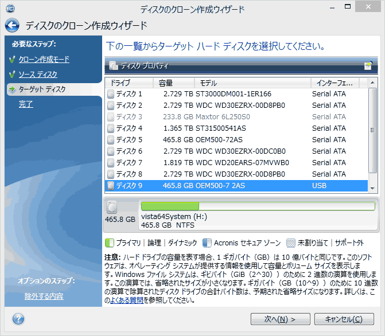
Task: Click the drive icon of ディスク 9
Action: [111, 186]
